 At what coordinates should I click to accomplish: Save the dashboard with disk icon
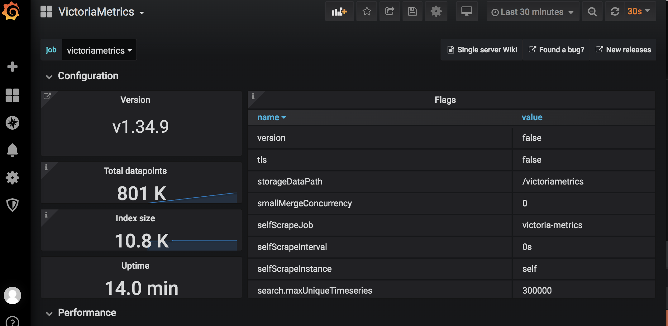click(413, 12)
